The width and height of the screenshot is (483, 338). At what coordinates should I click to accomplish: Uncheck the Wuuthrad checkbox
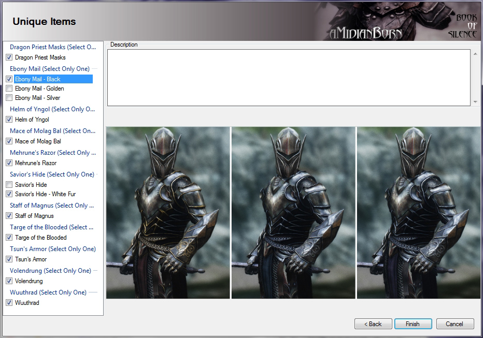pyautogui.click(x=9, y=303)
